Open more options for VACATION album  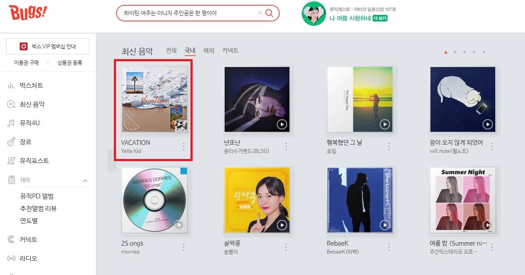coord(183,146)
